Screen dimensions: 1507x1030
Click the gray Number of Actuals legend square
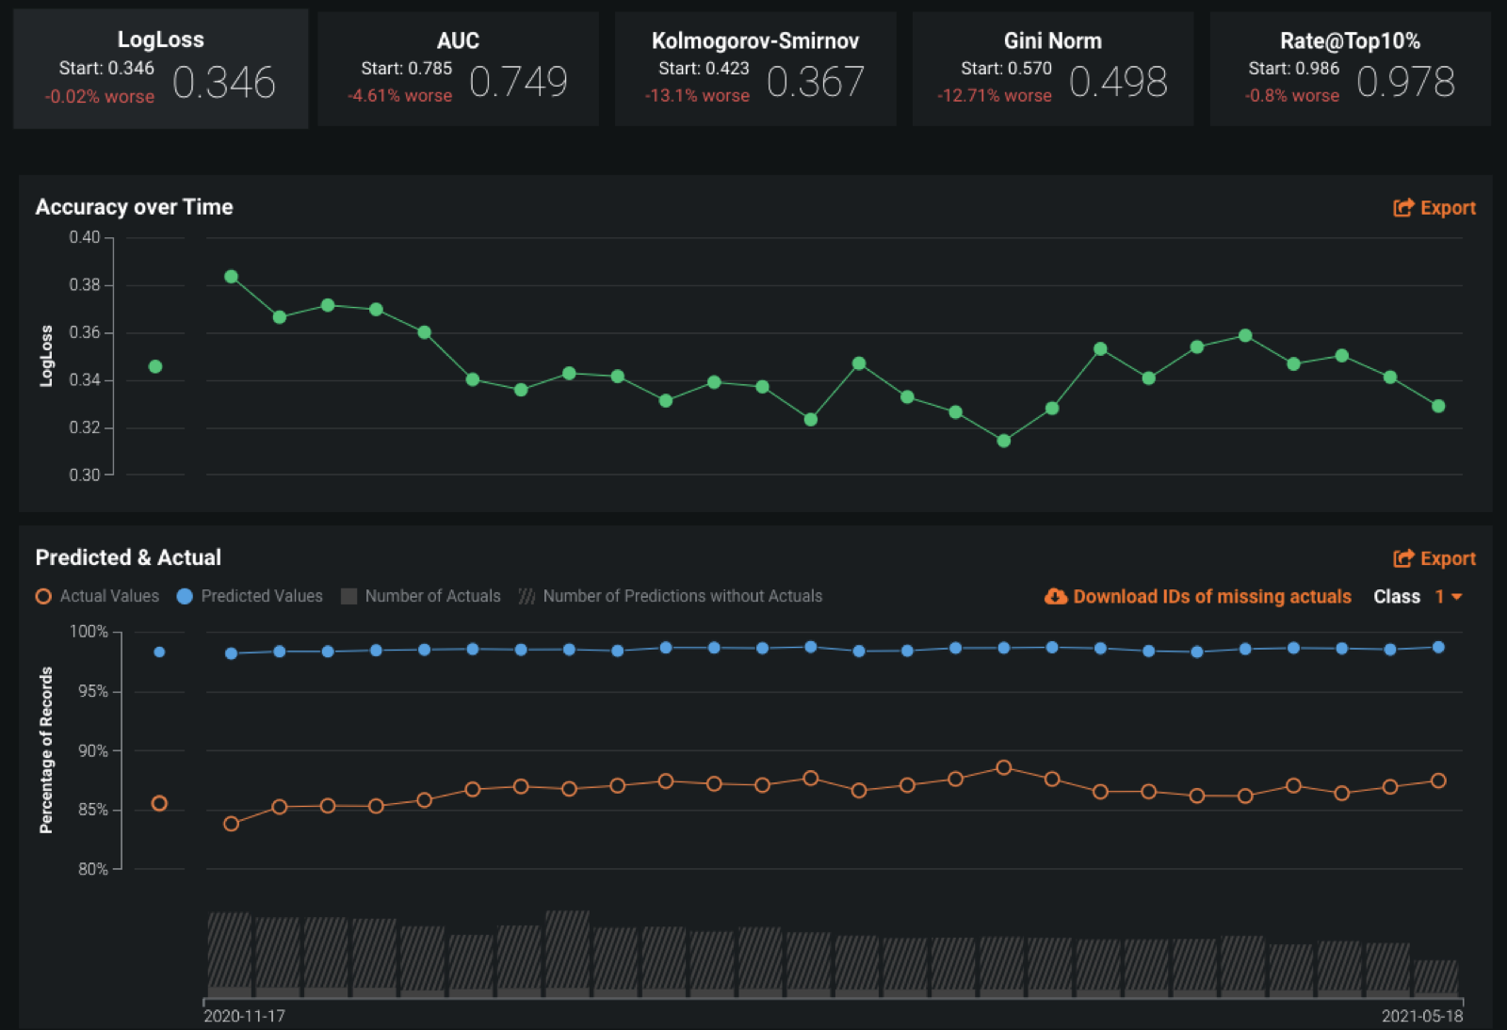point(348,596)
